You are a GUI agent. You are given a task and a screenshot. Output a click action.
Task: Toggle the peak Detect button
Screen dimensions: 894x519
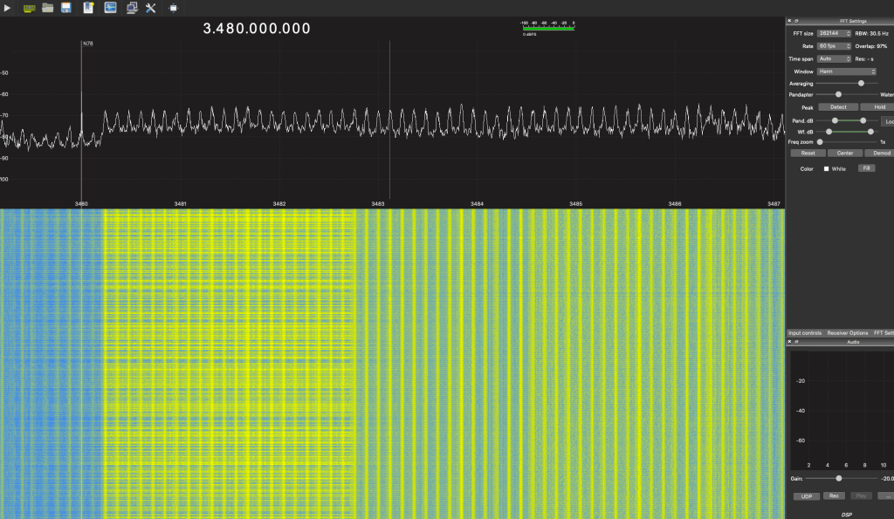[x=838, y=107]
